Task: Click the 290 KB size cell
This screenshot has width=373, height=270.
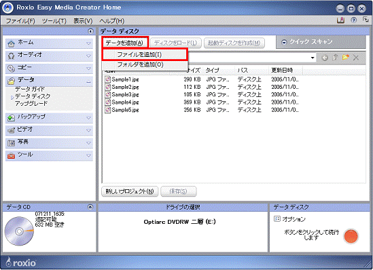Action: coord(192,79)
